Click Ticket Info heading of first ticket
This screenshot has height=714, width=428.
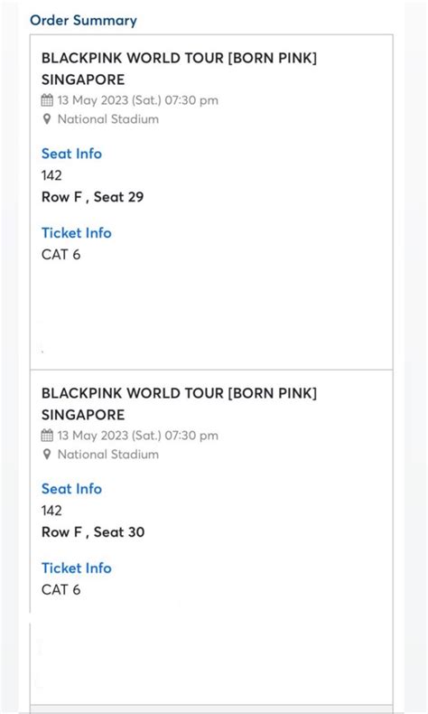pyautogui.click(x=77, y=233)
